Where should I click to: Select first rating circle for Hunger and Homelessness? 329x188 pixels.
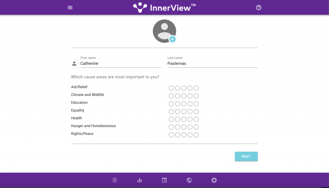click(171, 127)
